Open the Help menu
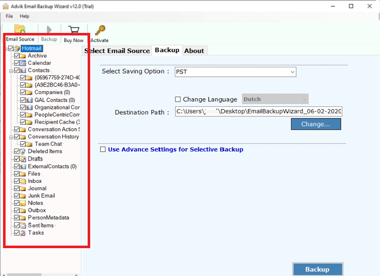Image resolution: width=380 pixels, height=276 pixels. coord(24,16)
